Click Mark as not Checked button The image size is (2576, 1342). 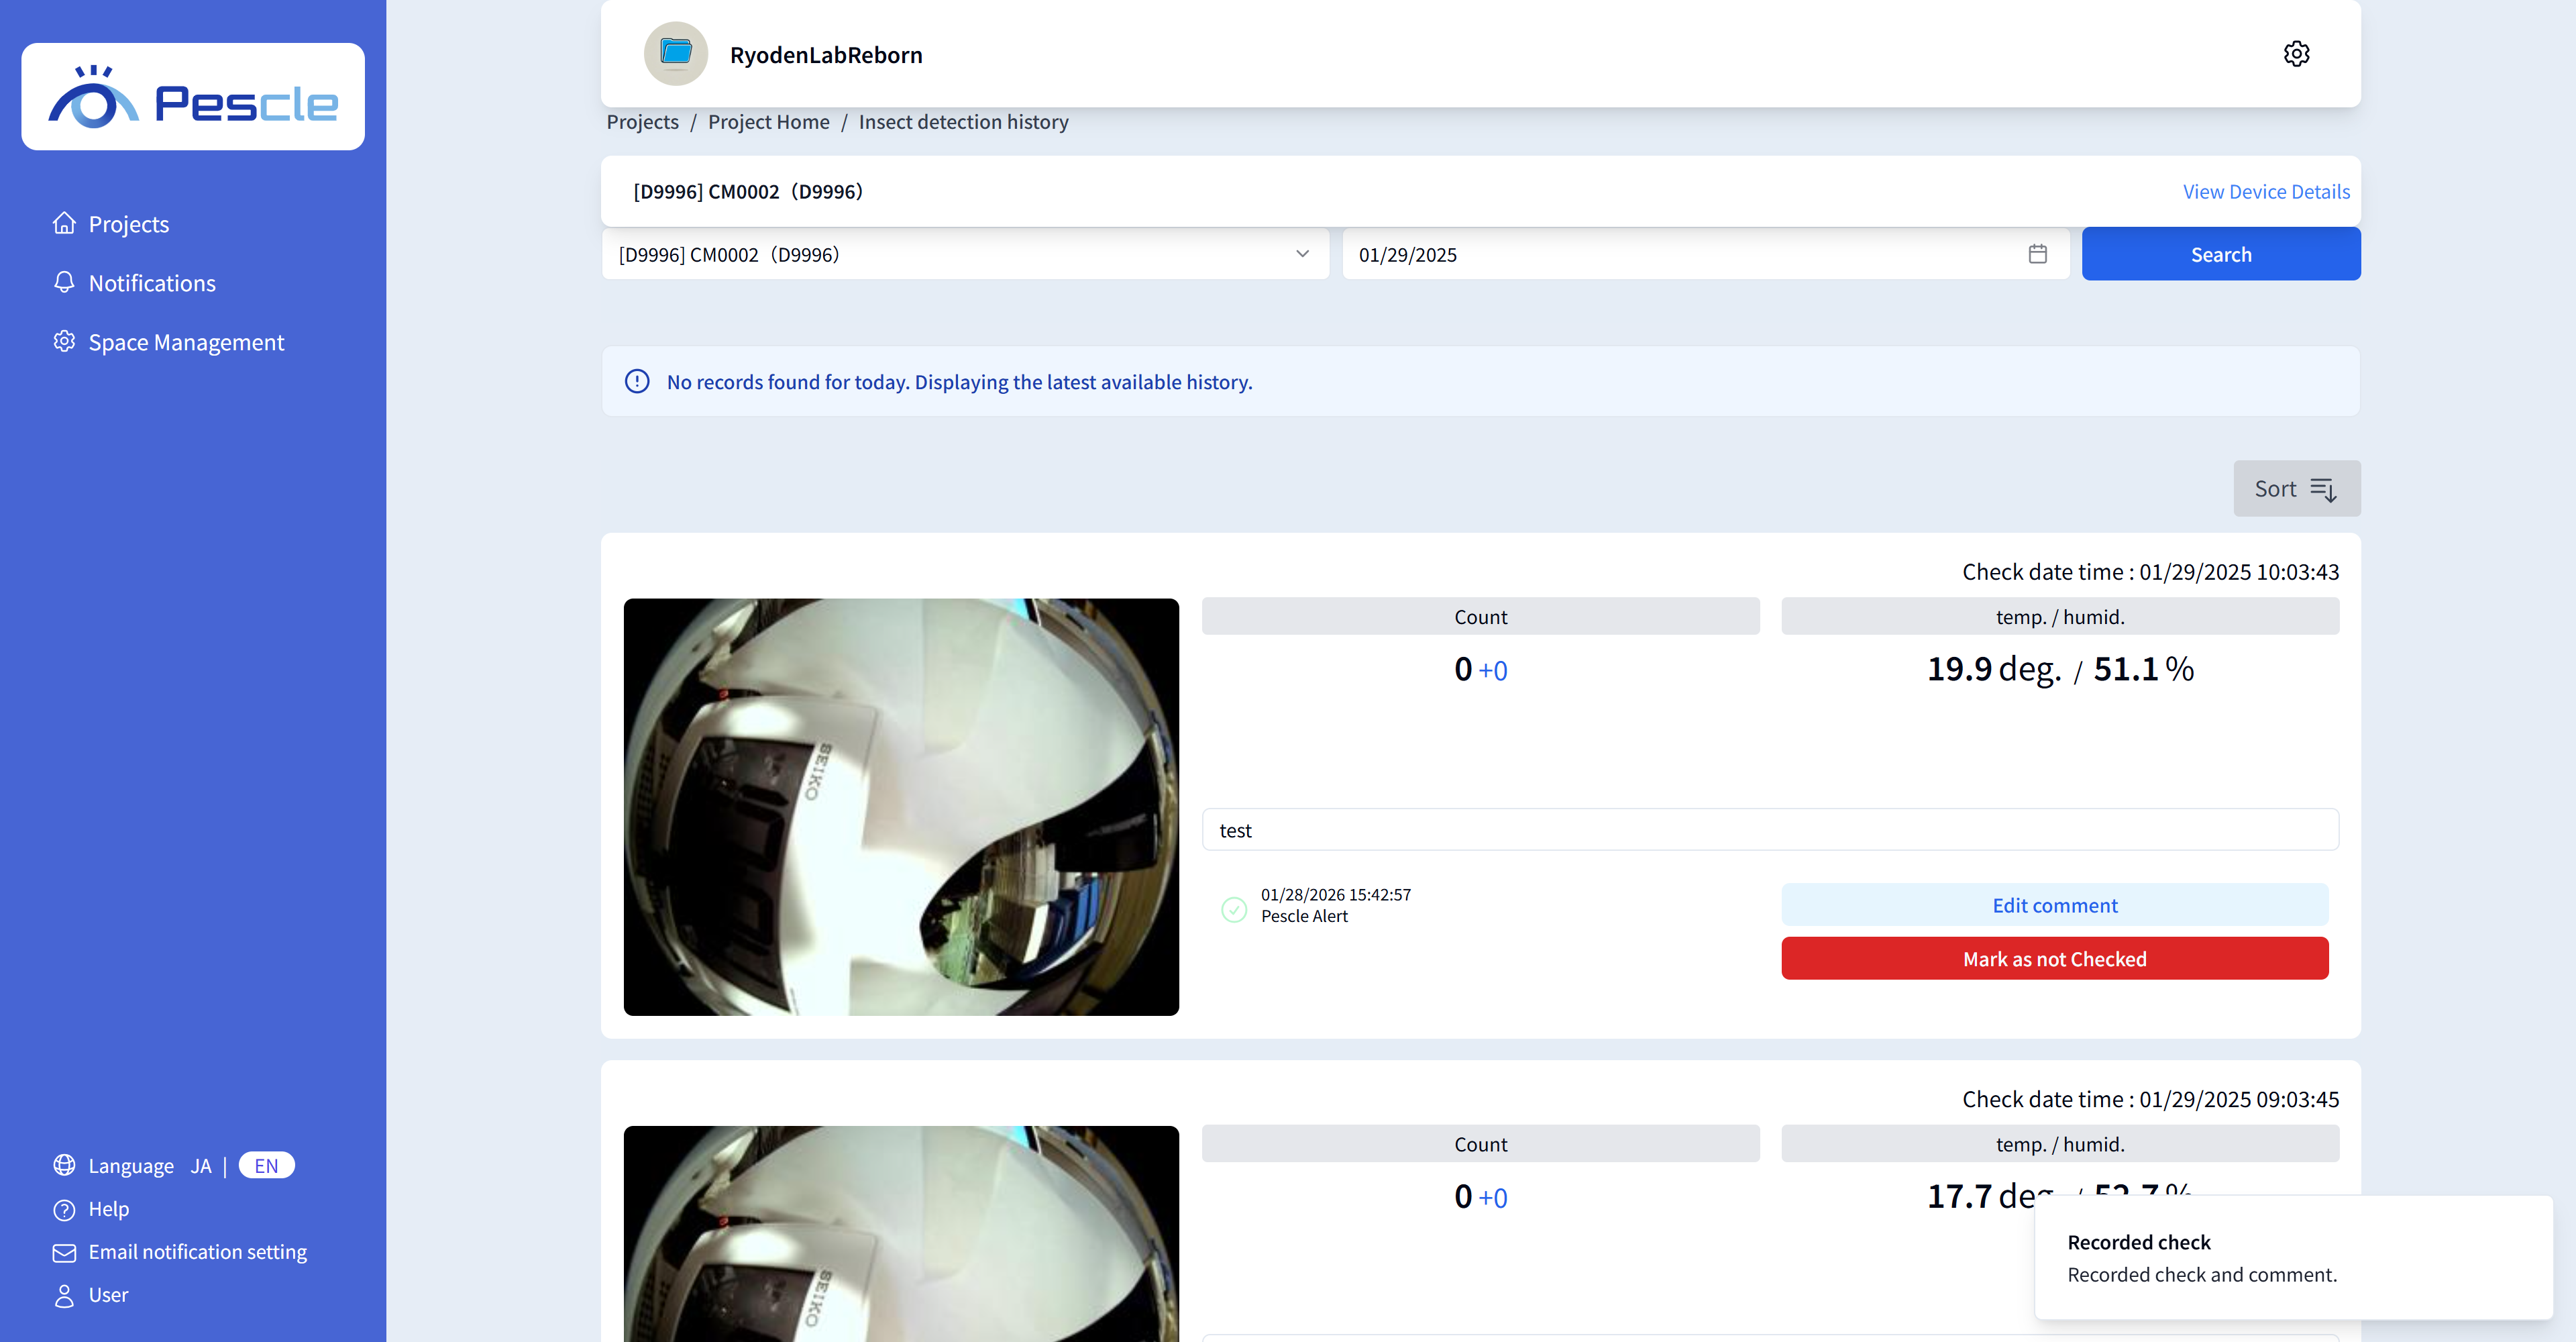coord(2054,959)
